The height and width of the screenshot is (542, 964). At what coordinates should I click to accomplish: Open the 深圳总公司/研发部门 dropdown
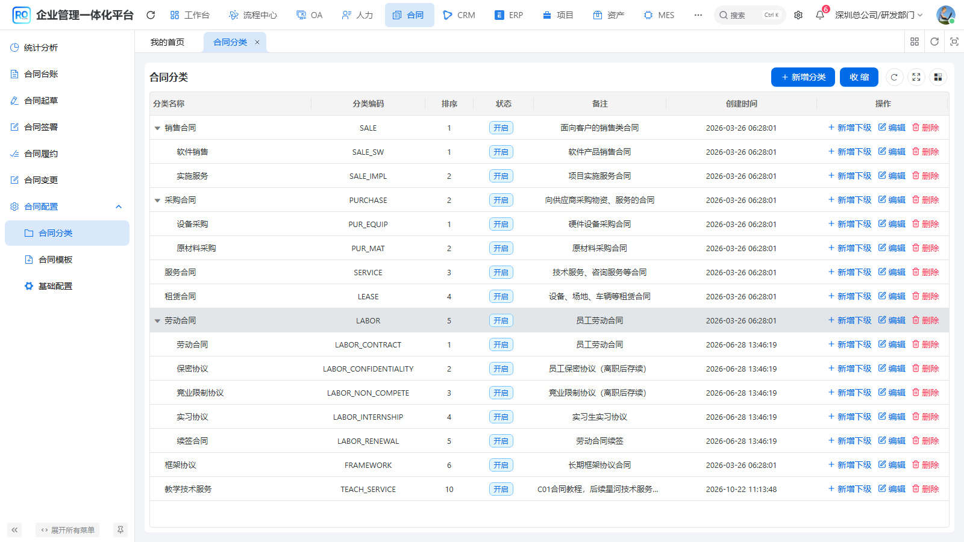878,15
